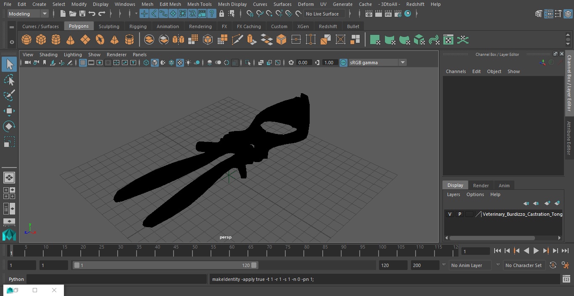This screenshot has width=574, height=296.
Task: Toggle the sRGB color management button
Action: pos(343,63)
